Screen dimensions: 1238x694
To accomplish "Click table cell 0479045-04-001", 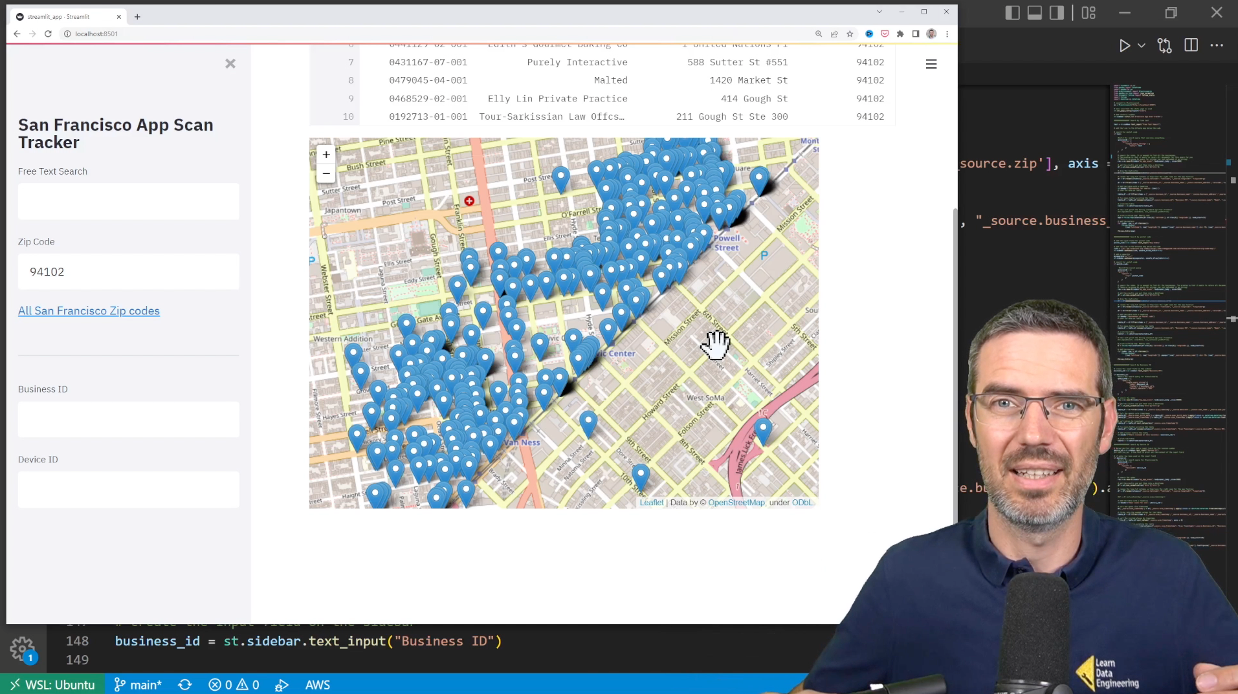I will [428, 80].
